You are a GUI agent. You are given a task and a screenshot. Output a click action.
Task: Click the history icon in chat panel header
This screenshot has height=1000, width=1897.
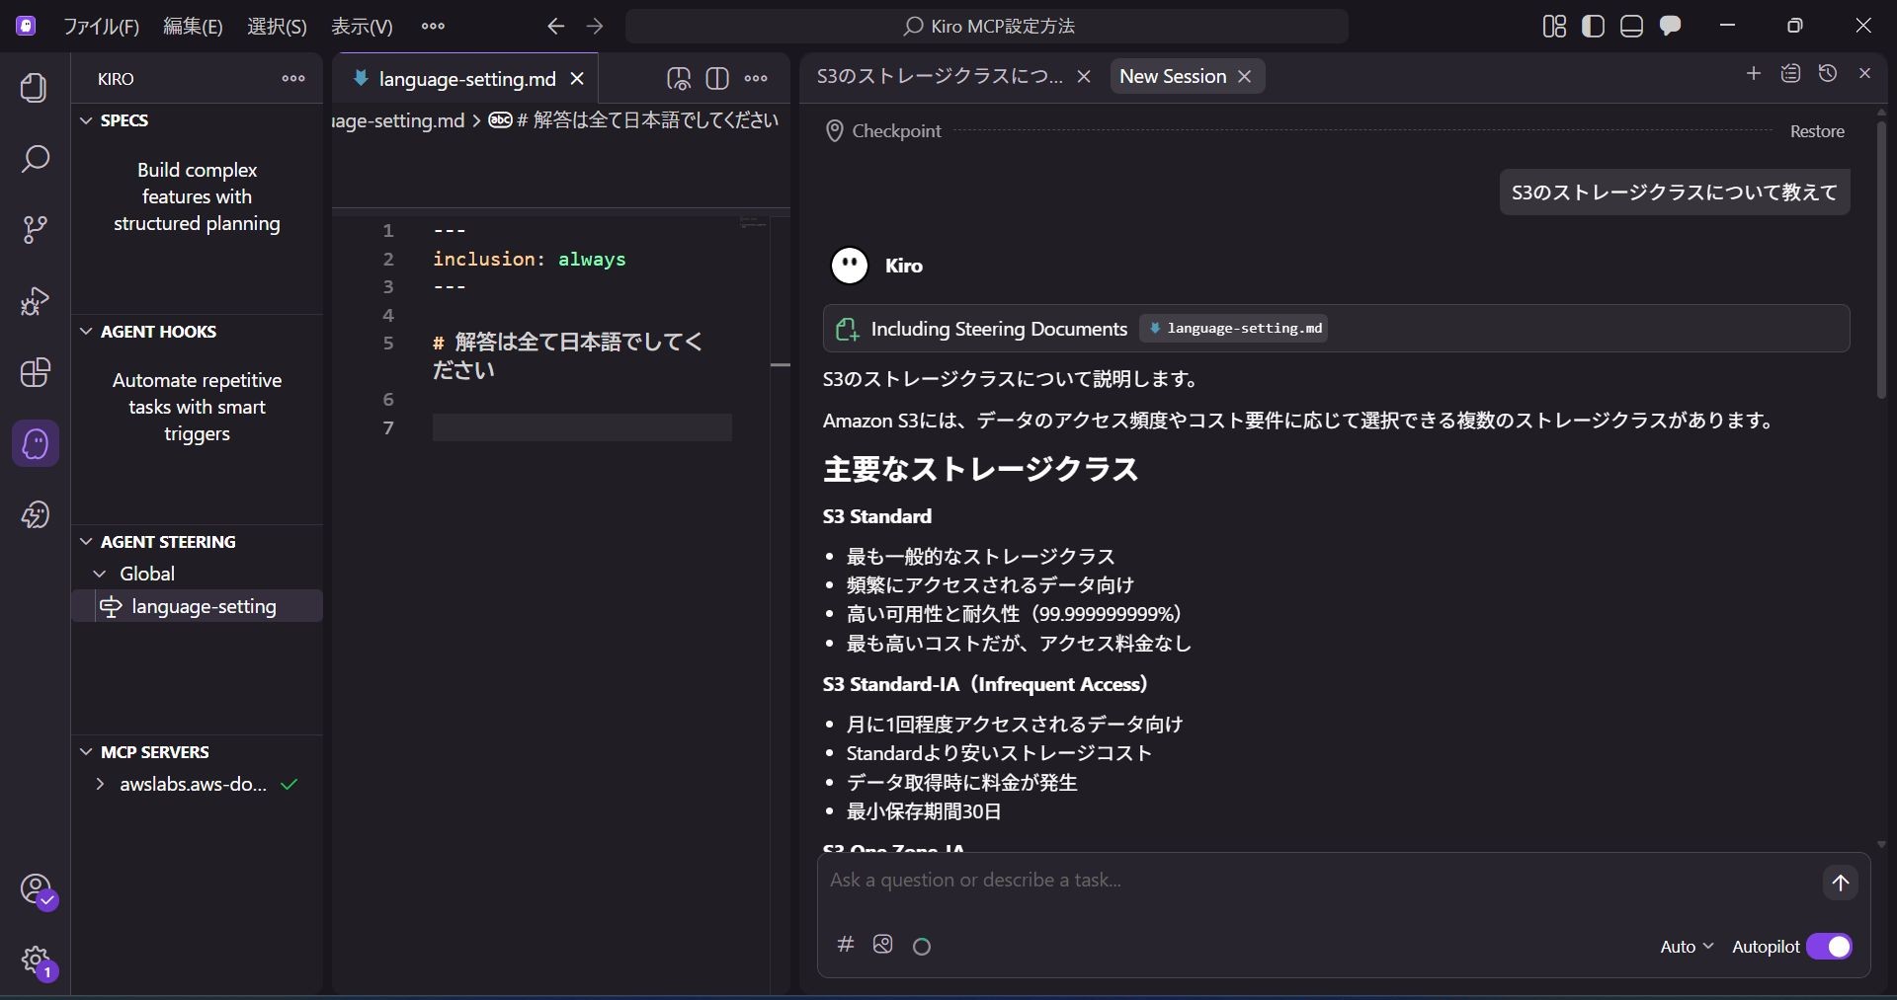click(x=1829, y=74)
